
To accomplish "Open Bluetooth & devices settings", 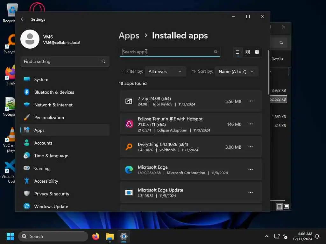I will [65, 92].
